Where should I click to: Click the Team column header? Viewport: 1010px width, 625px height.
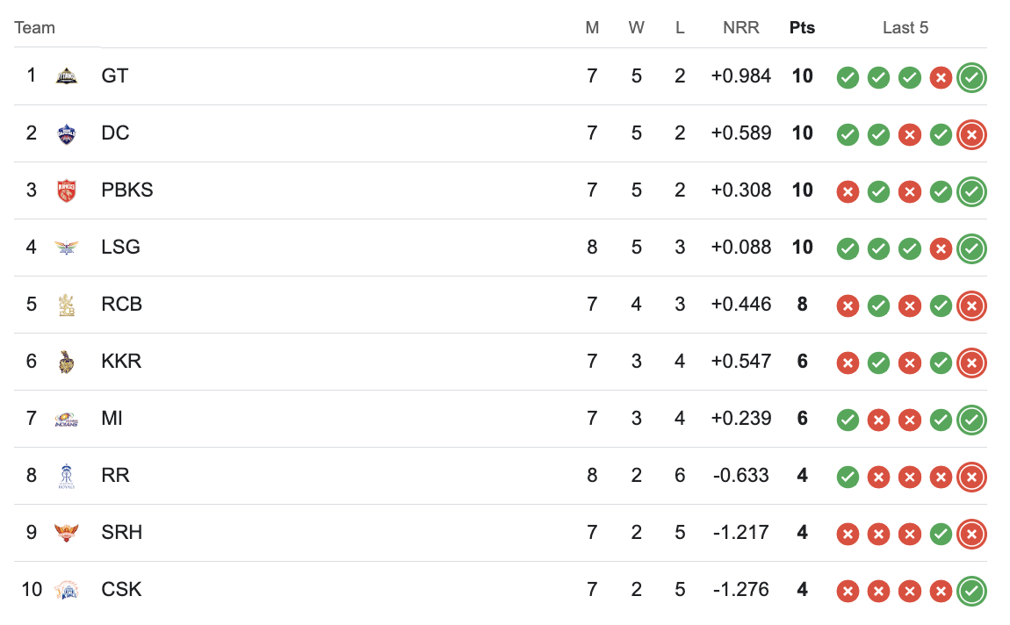tap(35, 28)
